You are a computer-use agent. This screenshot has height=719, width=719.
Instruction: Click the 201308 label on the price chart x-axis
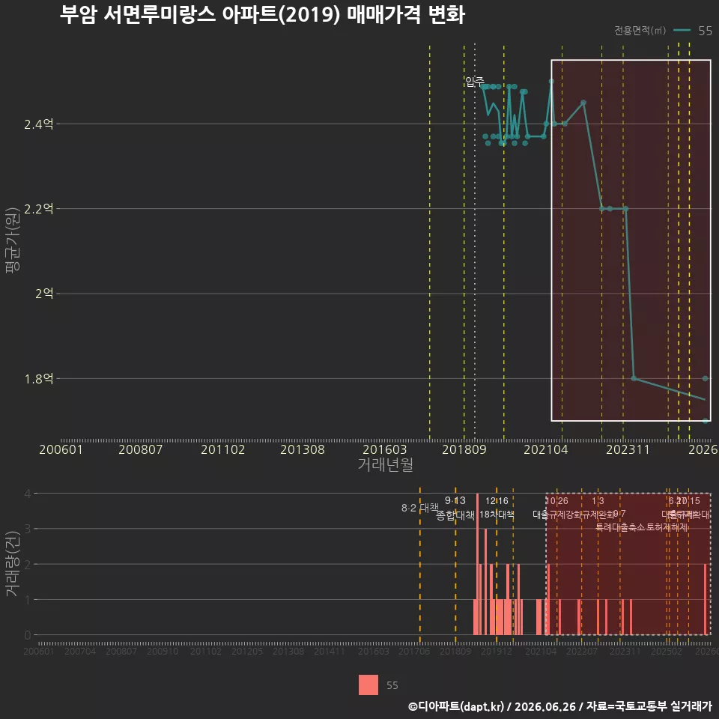(302, 449)
